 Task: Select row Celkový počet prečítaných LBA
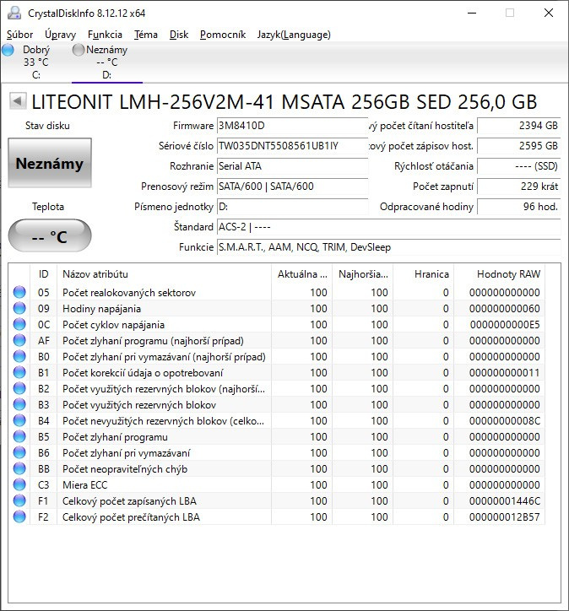[x=277, y=516]
